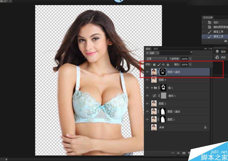228x161 pixels.
Task: Click the lock transparent pixels icon
Action: pyautogui.click(x=154, y=65)
